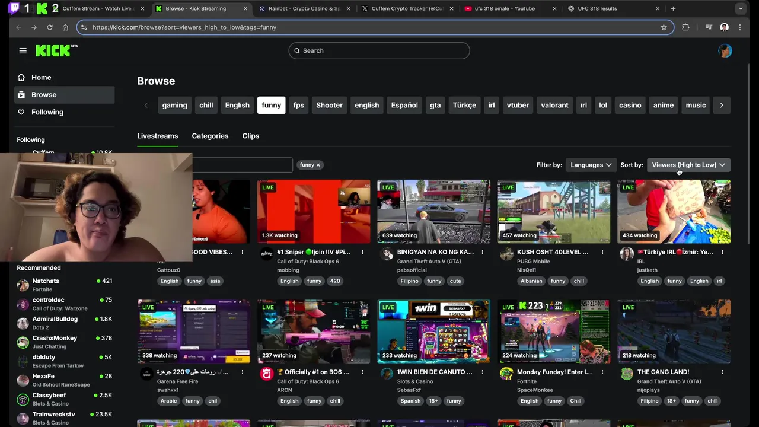The width and height of the screenshot is (759, 427).
Task: Open Chrome three-dot menu
Action: tap(740, 27)
